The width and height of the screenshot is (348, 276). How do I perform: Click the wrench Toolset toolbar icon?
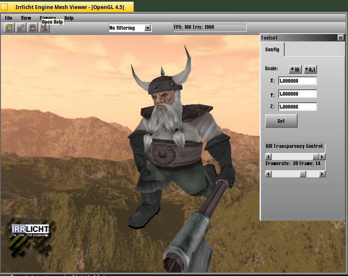(21, 28)
